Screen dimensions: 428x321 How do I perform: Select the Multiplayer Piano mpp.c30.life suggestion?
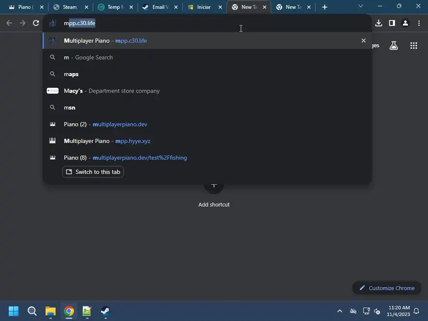207,41
